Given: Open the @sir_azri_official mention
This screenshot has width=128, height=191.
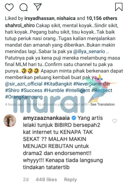Looking at the screenshot, I should (24, 84).
